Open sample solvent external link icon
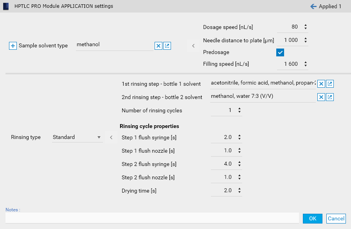Image resolution: width=351 pixels, height=229 pixels. pyautogui.click(x=167, y=46)
